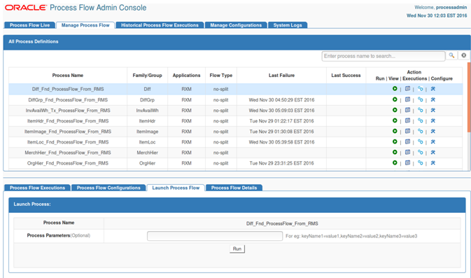Show the Process Flow Executions subtab

click(x=37, y=188)
